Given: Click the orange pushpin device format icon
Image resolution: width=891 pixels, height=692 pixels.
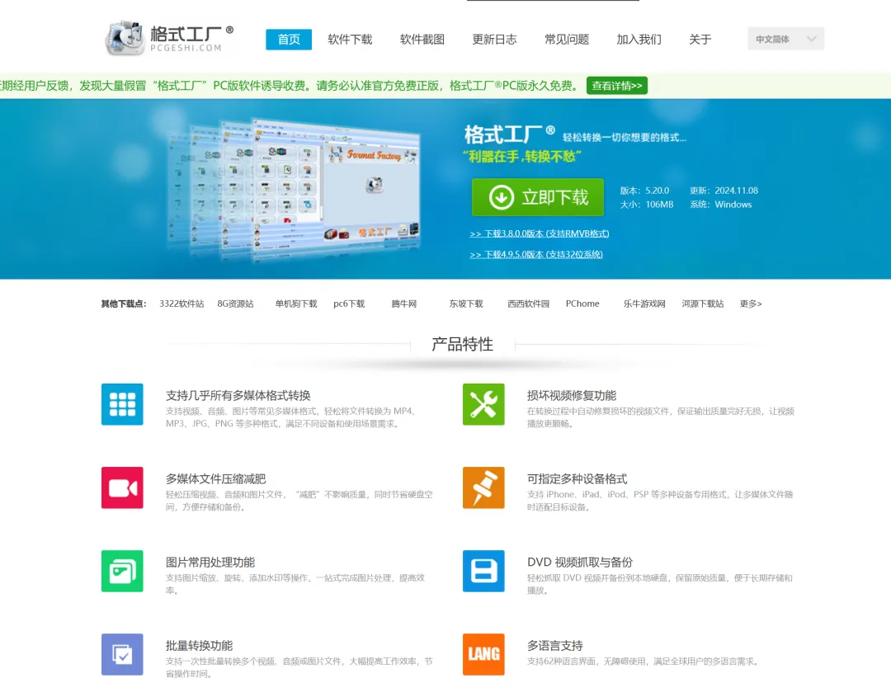Looking at the screenshot, I should [x=483, y=487].
